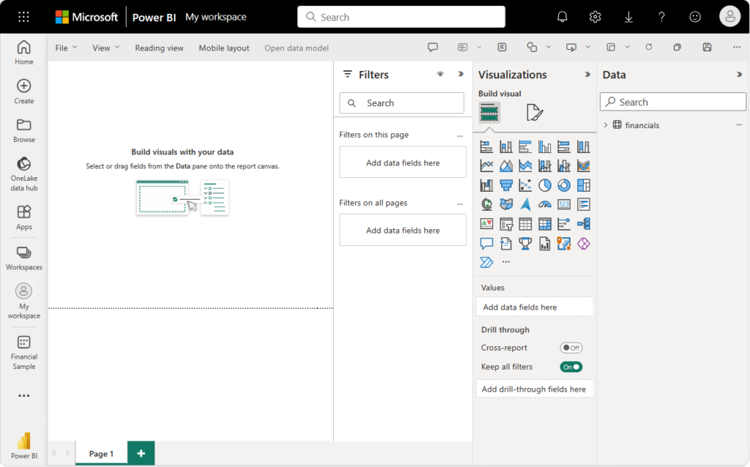Screen dimensions: 750x467
Task: Turn off Keep all filters switch
Action: click(571, 367)
